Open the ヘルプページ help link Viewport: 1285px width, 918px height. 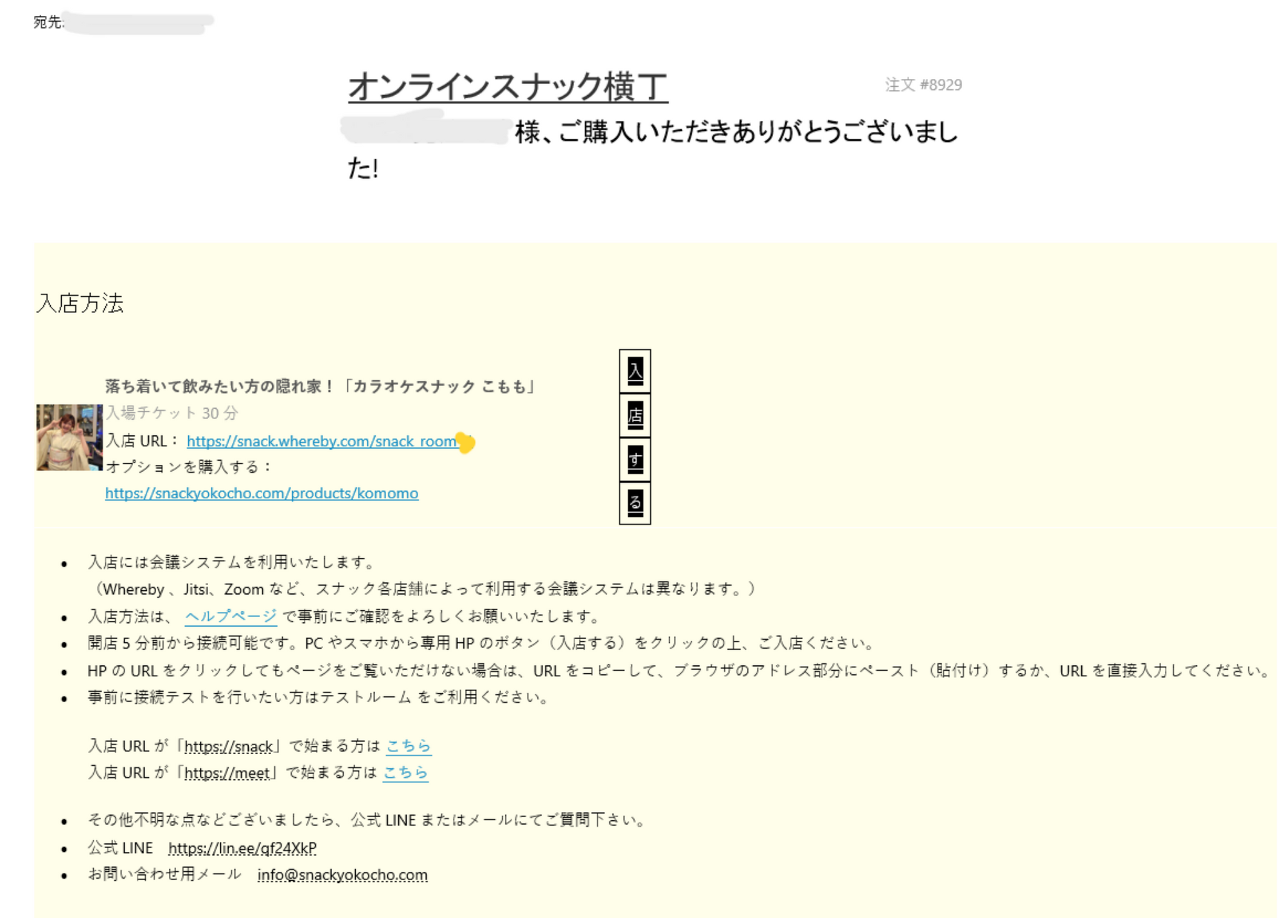tap(231, 616)
